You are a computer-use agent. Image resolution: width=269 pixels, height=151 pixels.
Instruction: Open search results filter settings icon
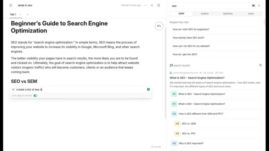tap(260, 65)
